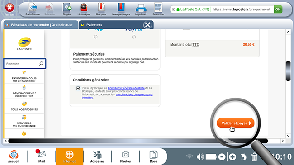294x165 pixels.
Task: Click the horizontal scrollbar left arrow
Action: coord(6,141)
